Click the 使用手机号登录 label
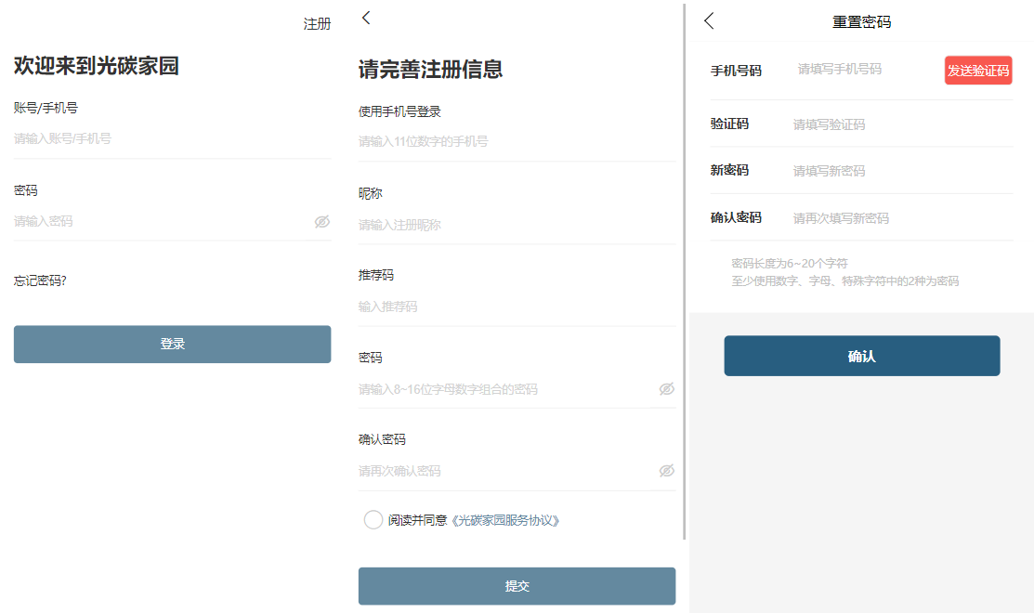Image resolution: width=1034 pixels, height=613 pixels. 399,112
